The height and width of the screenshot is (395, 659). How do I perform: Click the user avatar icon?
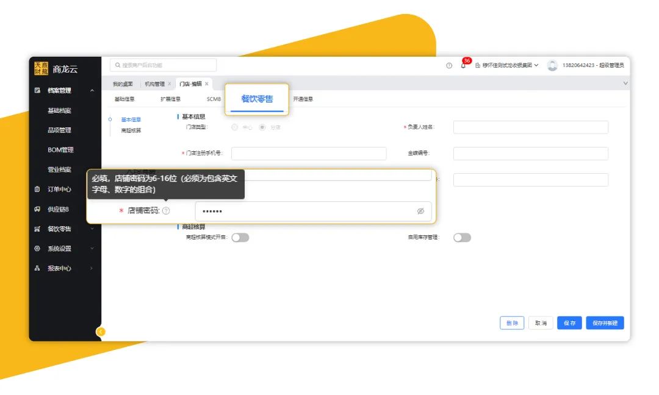click(552, 65)
